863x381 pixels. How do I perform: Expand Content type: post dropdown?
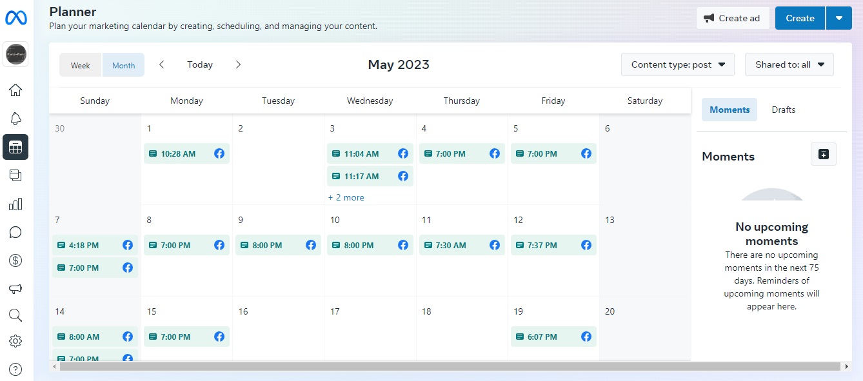[x=677, y=64]
